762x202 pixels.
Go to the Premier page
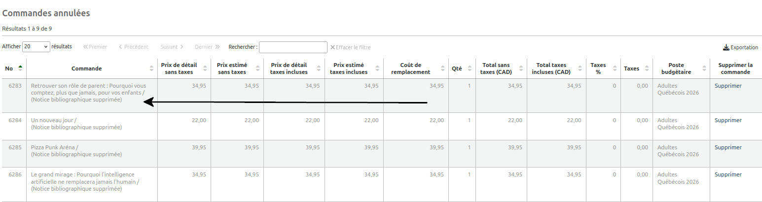point(95,47)
